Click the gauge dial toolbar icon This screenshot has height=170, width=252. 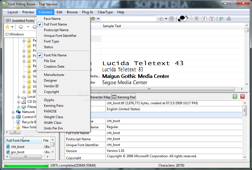pos(161,19)
